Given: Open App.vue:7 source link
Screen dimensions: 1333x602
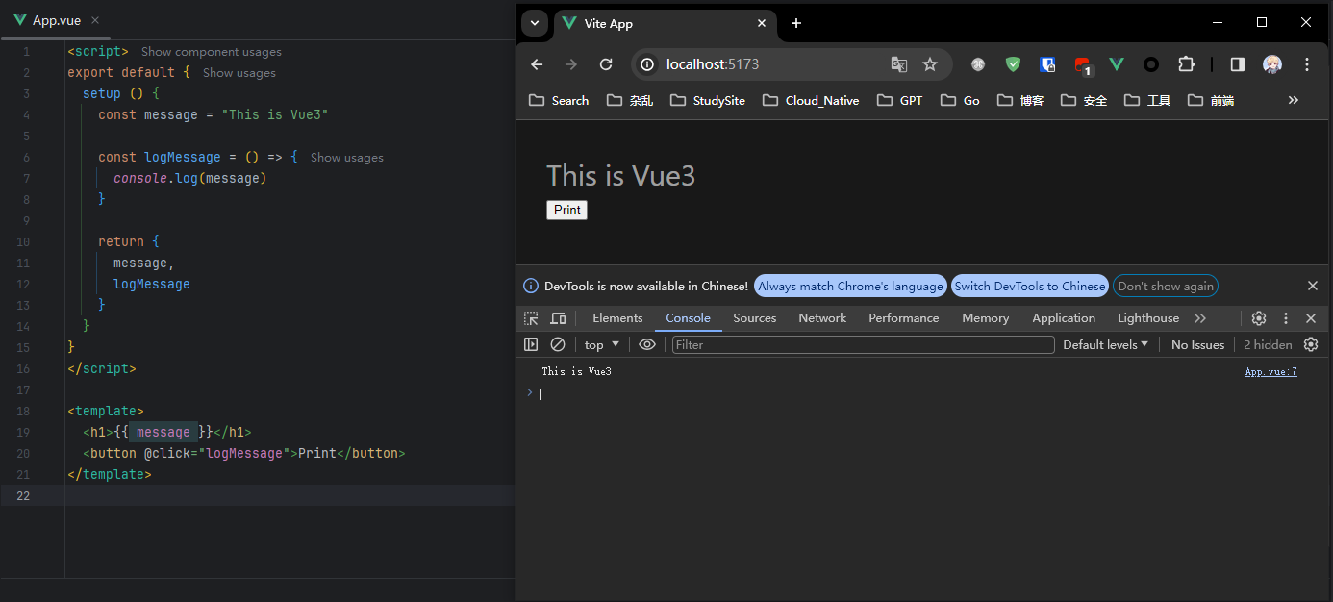Looking at the screenshot, I should click(x=1270, y=371).
